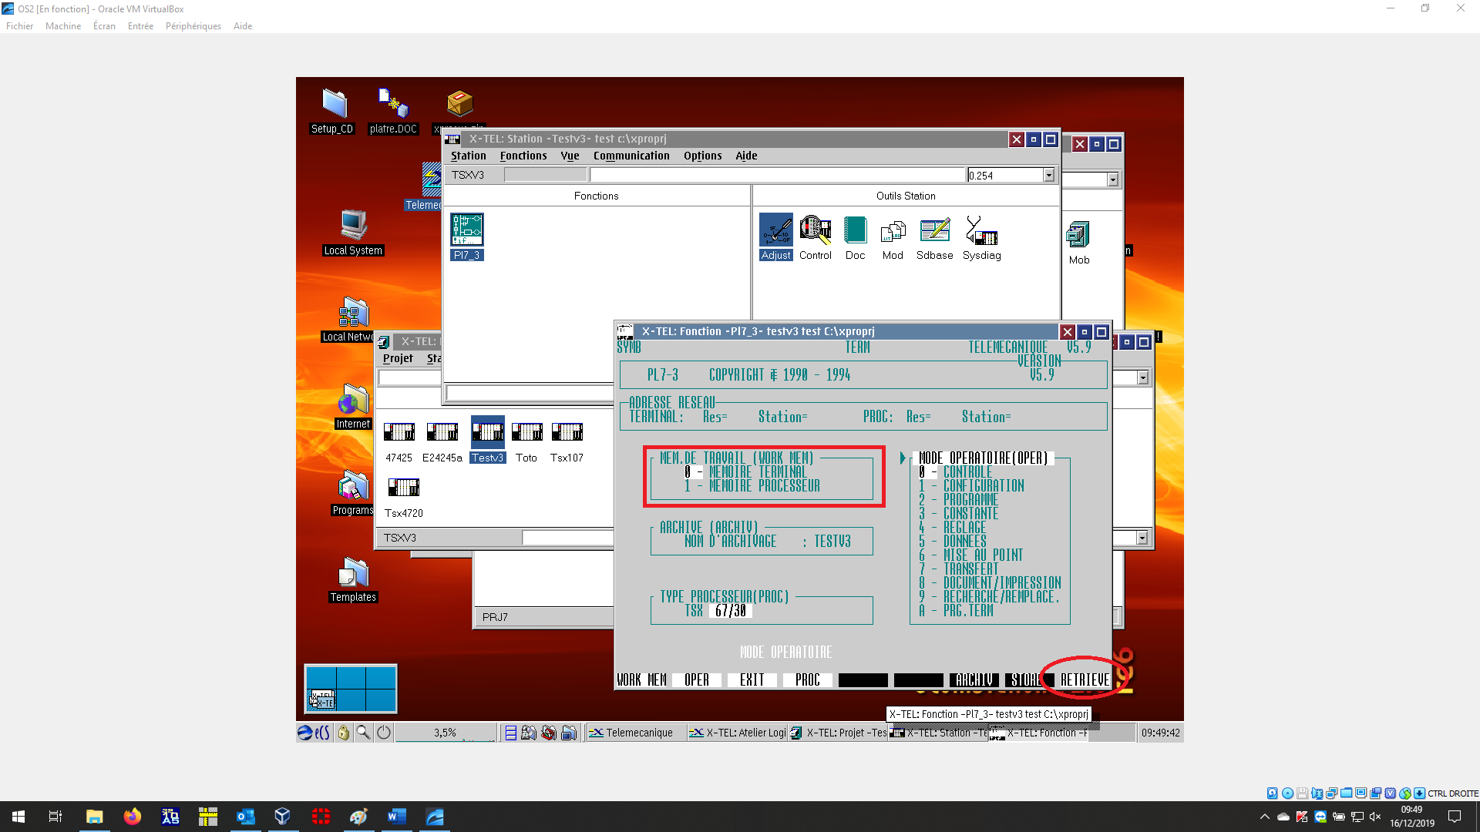Open the Adjust station tool
The width and height of the screenshot is (1480, 832).
[x=775, y=231]
